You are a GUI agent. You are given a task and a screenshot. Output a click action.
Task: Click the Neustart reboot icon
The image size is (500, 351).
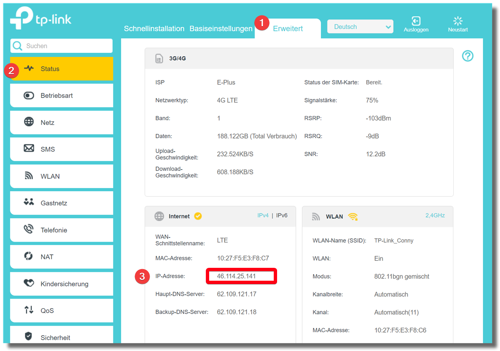click(x=457, y=22)
